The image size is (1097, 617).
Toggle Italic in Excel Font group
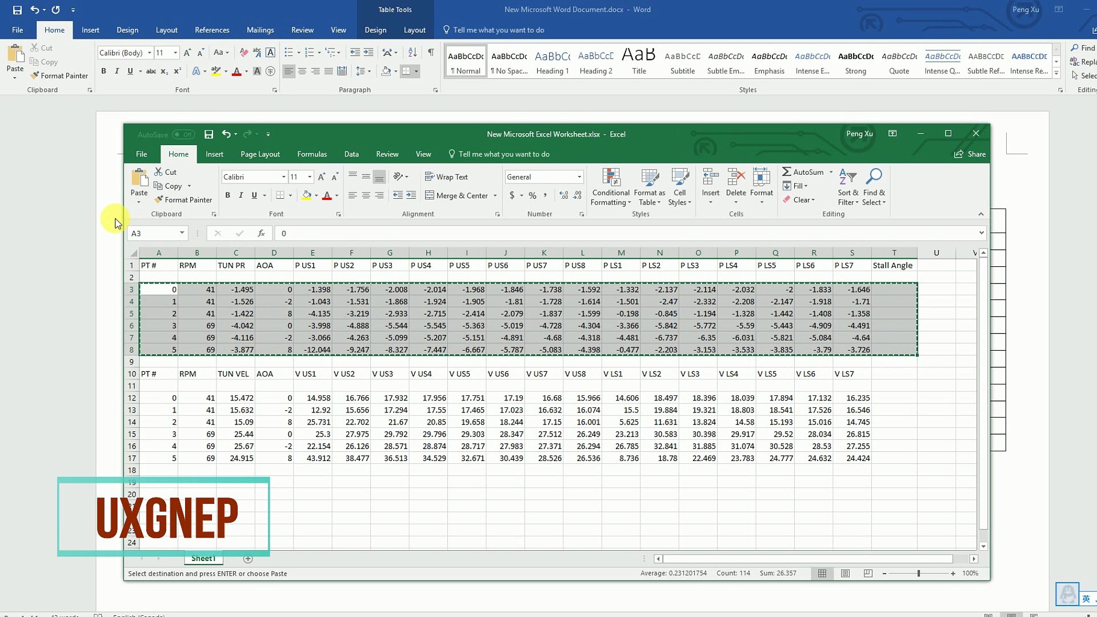point(241,195)
